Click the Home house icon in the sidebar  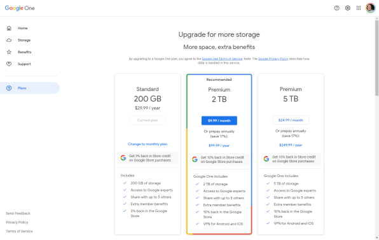(x=9, y=28)
